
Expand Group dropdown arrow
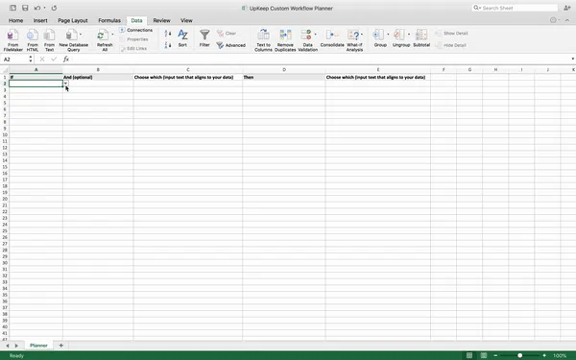click(x=388, y=35)
